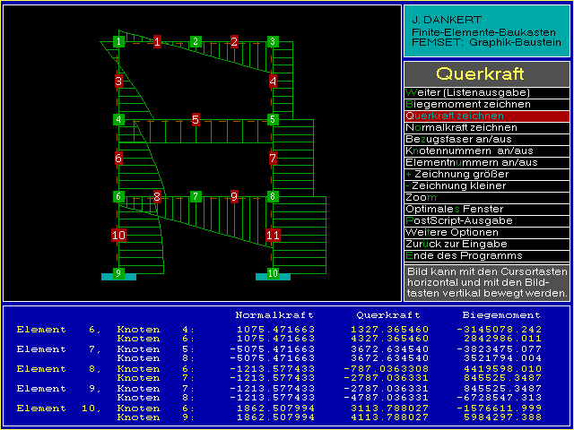The height and width of the screenshot is (430, 574).
Task: Click red element marker 3
Action: coord(118,81)
